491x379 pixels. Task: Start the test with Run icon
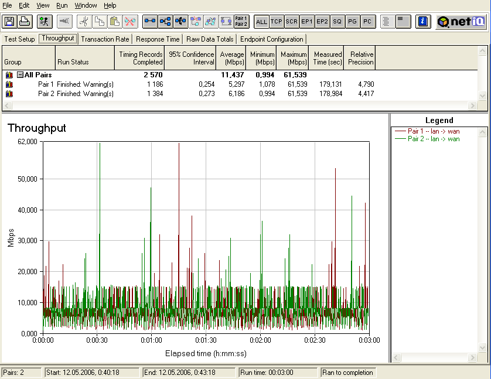pyautogui.click(x=43, y=22)
